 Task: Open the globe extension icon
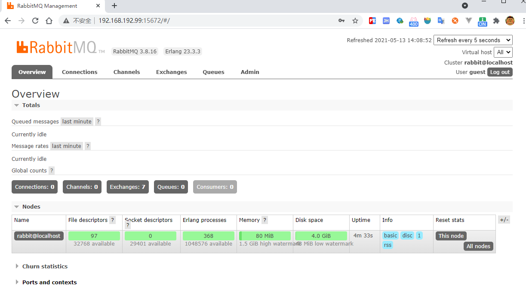400,21
